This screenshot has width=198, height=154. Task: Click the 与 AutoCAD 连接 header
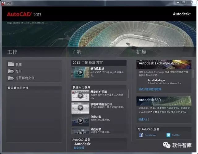point(148,129)
